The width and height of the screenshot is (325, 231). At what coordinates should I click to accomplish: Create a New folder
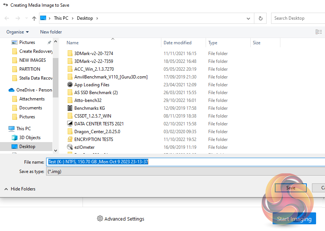tap(51, 32)
